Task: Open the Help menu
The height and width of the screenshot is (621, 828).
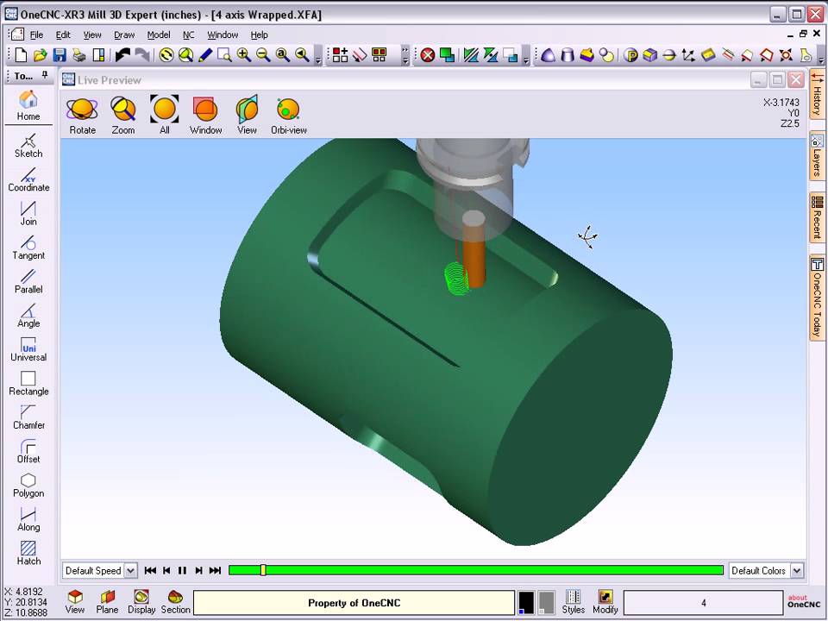Action: 259,34
